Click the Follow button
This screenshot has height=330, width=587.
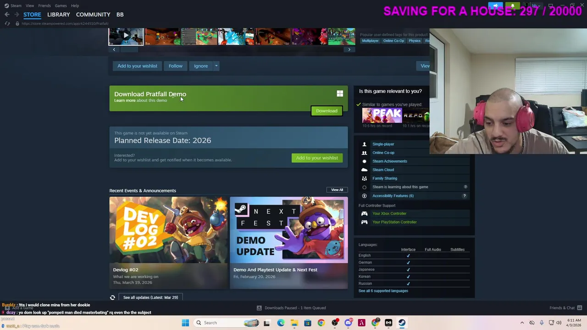[175, 66]
